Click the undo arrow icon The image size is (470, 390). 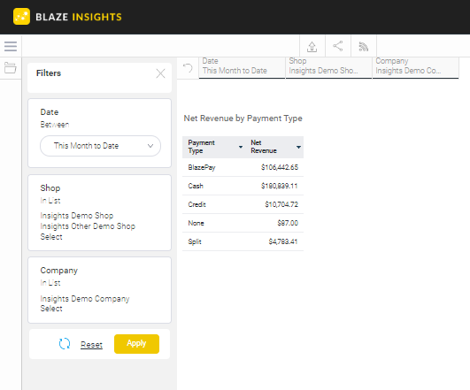coord(188,68)
